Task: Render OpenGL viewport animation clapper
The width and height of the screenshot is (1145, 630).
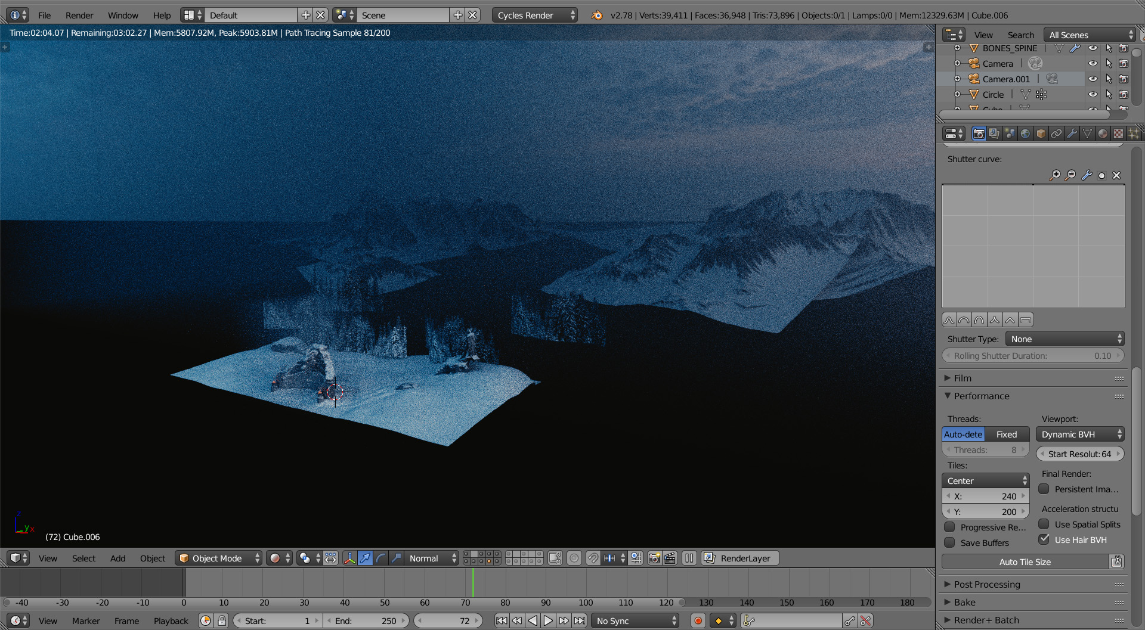Action: [670, 558]
